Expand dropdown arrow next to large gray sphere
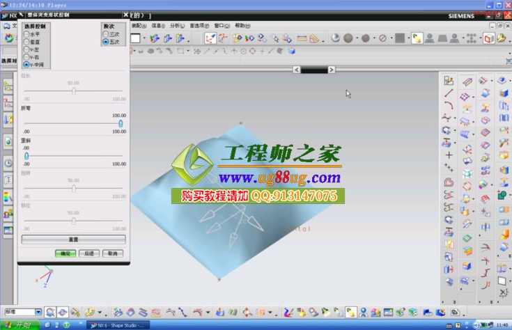This screenshot has width=512, height=330. coord(357,38)
